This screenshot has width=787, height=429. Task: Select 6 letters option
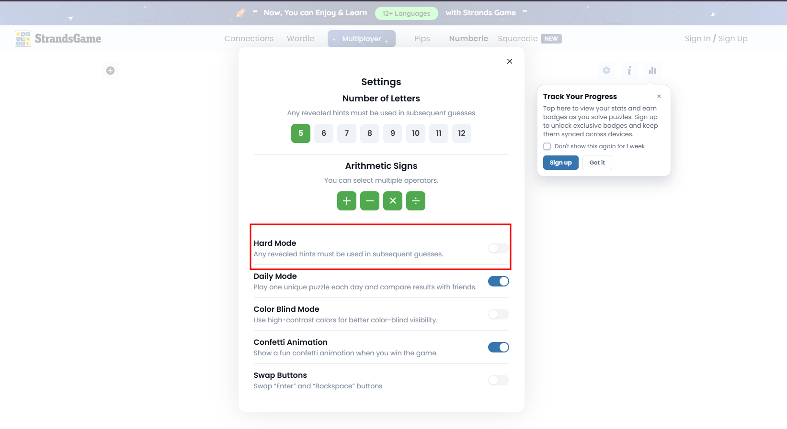click(324, 133)
